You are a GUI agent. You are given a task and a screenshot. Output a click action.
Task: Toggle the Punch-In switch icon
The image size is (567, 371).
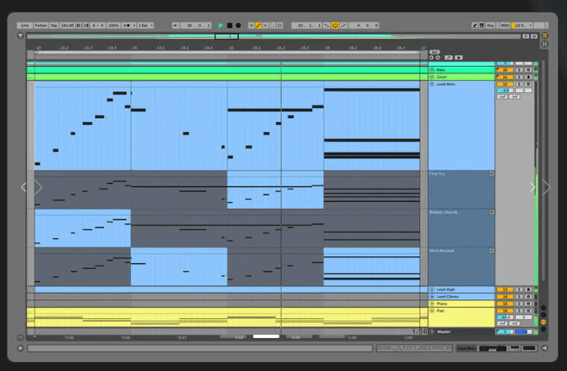(x=327, y=26)
